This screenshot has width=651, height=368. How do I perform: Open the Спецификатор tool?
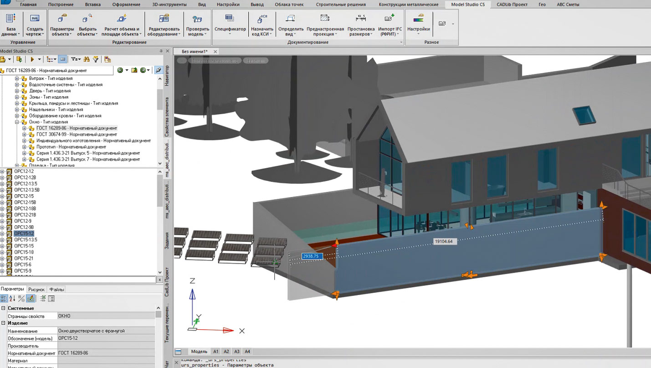coord(230,25)
